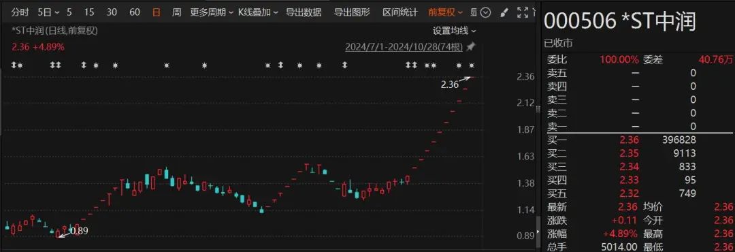Click the 卖五 row label

pos(557,73)
